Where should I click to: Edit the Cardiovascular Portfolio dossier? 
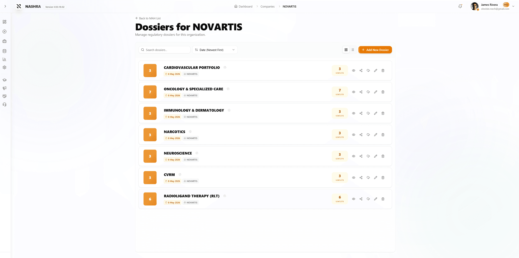coord(375,70)
